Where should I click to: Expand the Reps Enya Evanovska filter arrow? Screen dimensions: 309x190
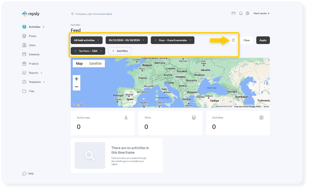point(190,40)
